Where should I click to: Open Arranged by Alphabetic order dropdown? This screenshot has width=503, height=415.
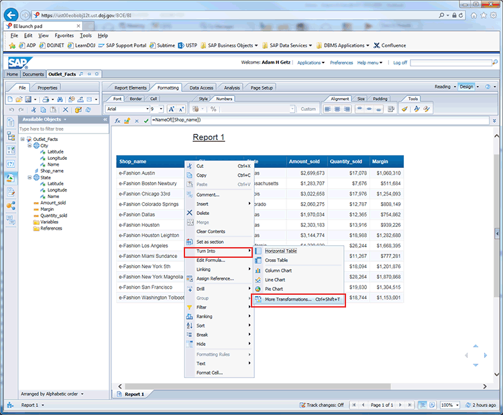click(52, 394)
